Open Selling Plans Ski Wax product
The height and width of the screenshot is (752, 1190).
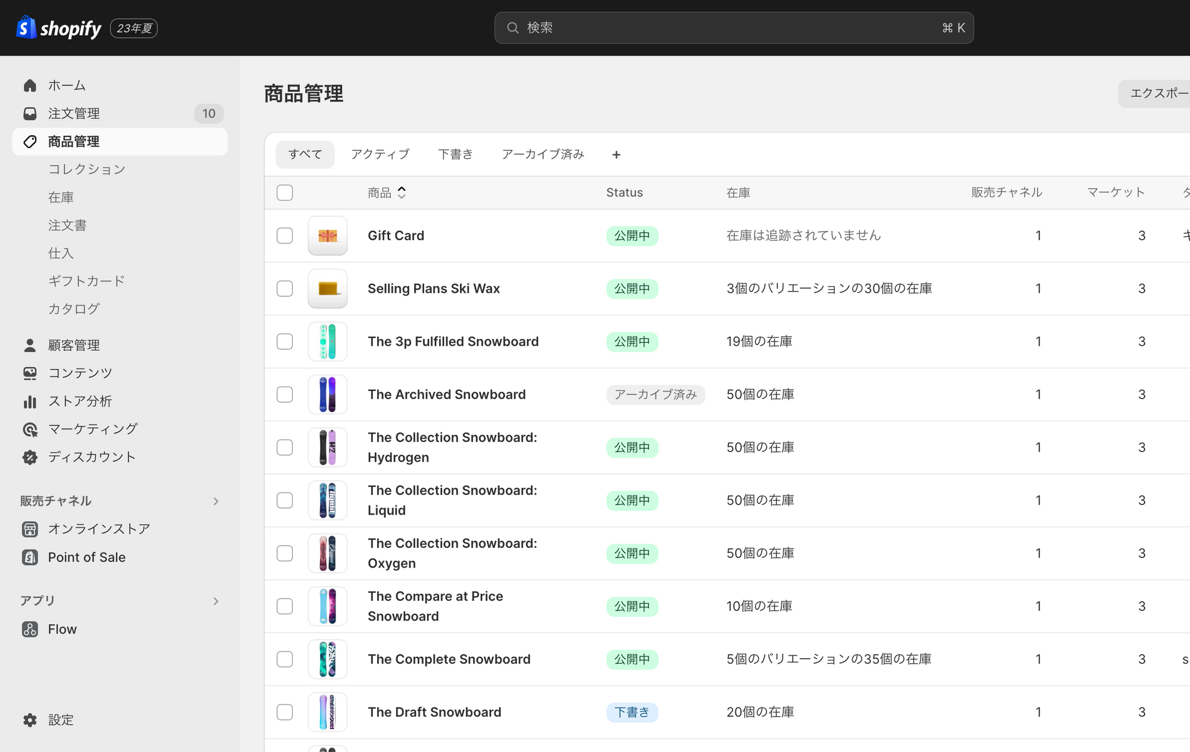[434, 289]
